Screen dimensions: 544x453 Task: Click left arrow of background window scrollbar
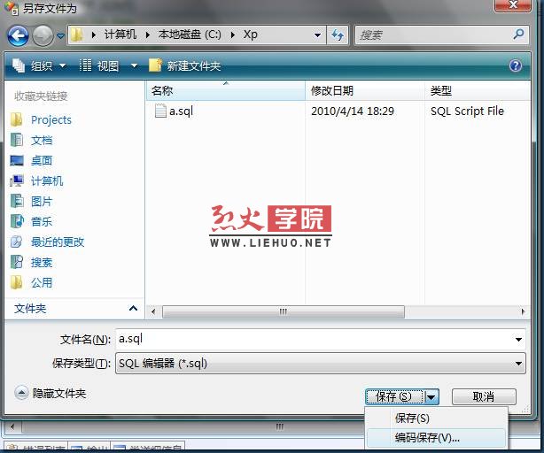[x=12, y=426]
